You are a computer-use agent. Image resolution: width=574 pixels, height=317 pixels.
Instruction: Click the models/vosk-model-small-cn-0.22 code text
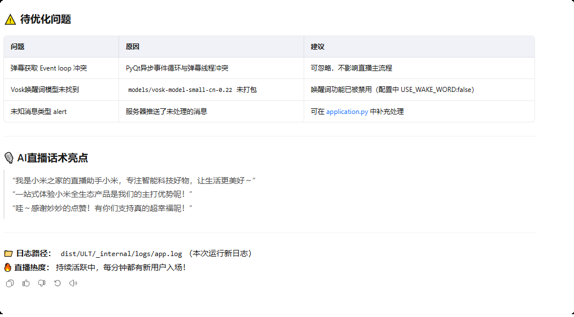coord(180,90)
